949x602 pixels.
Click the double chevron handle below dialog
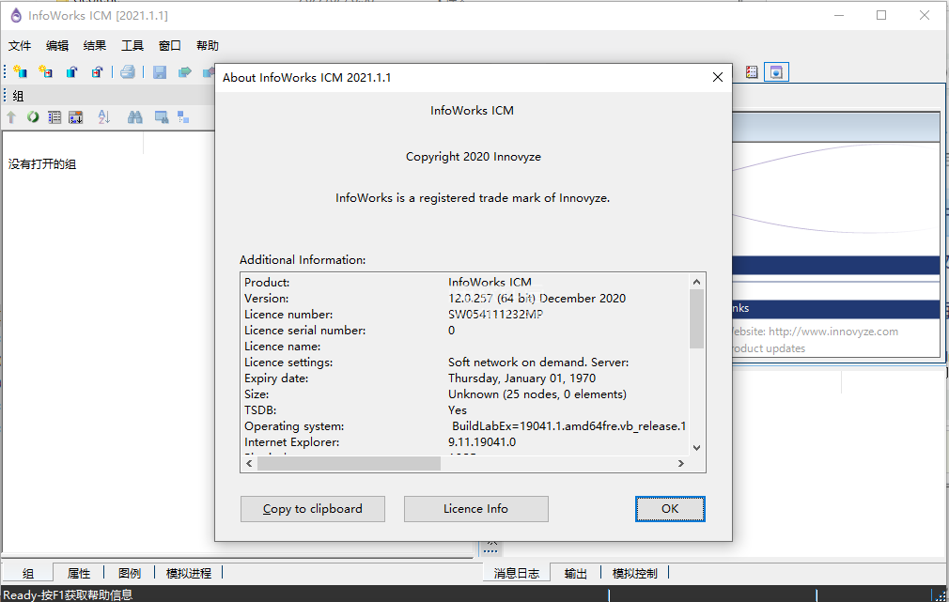[x=490, y=547]
